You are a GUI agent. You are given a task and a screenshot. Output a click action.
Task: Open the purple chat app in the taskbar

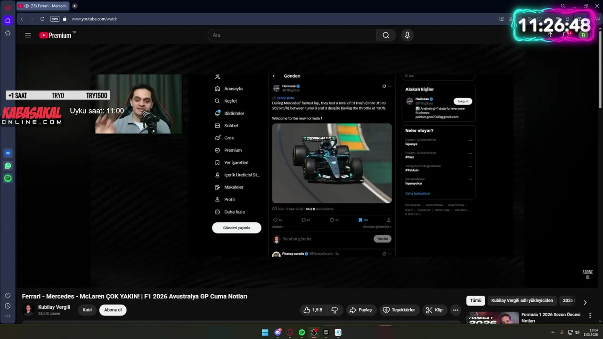278,332
